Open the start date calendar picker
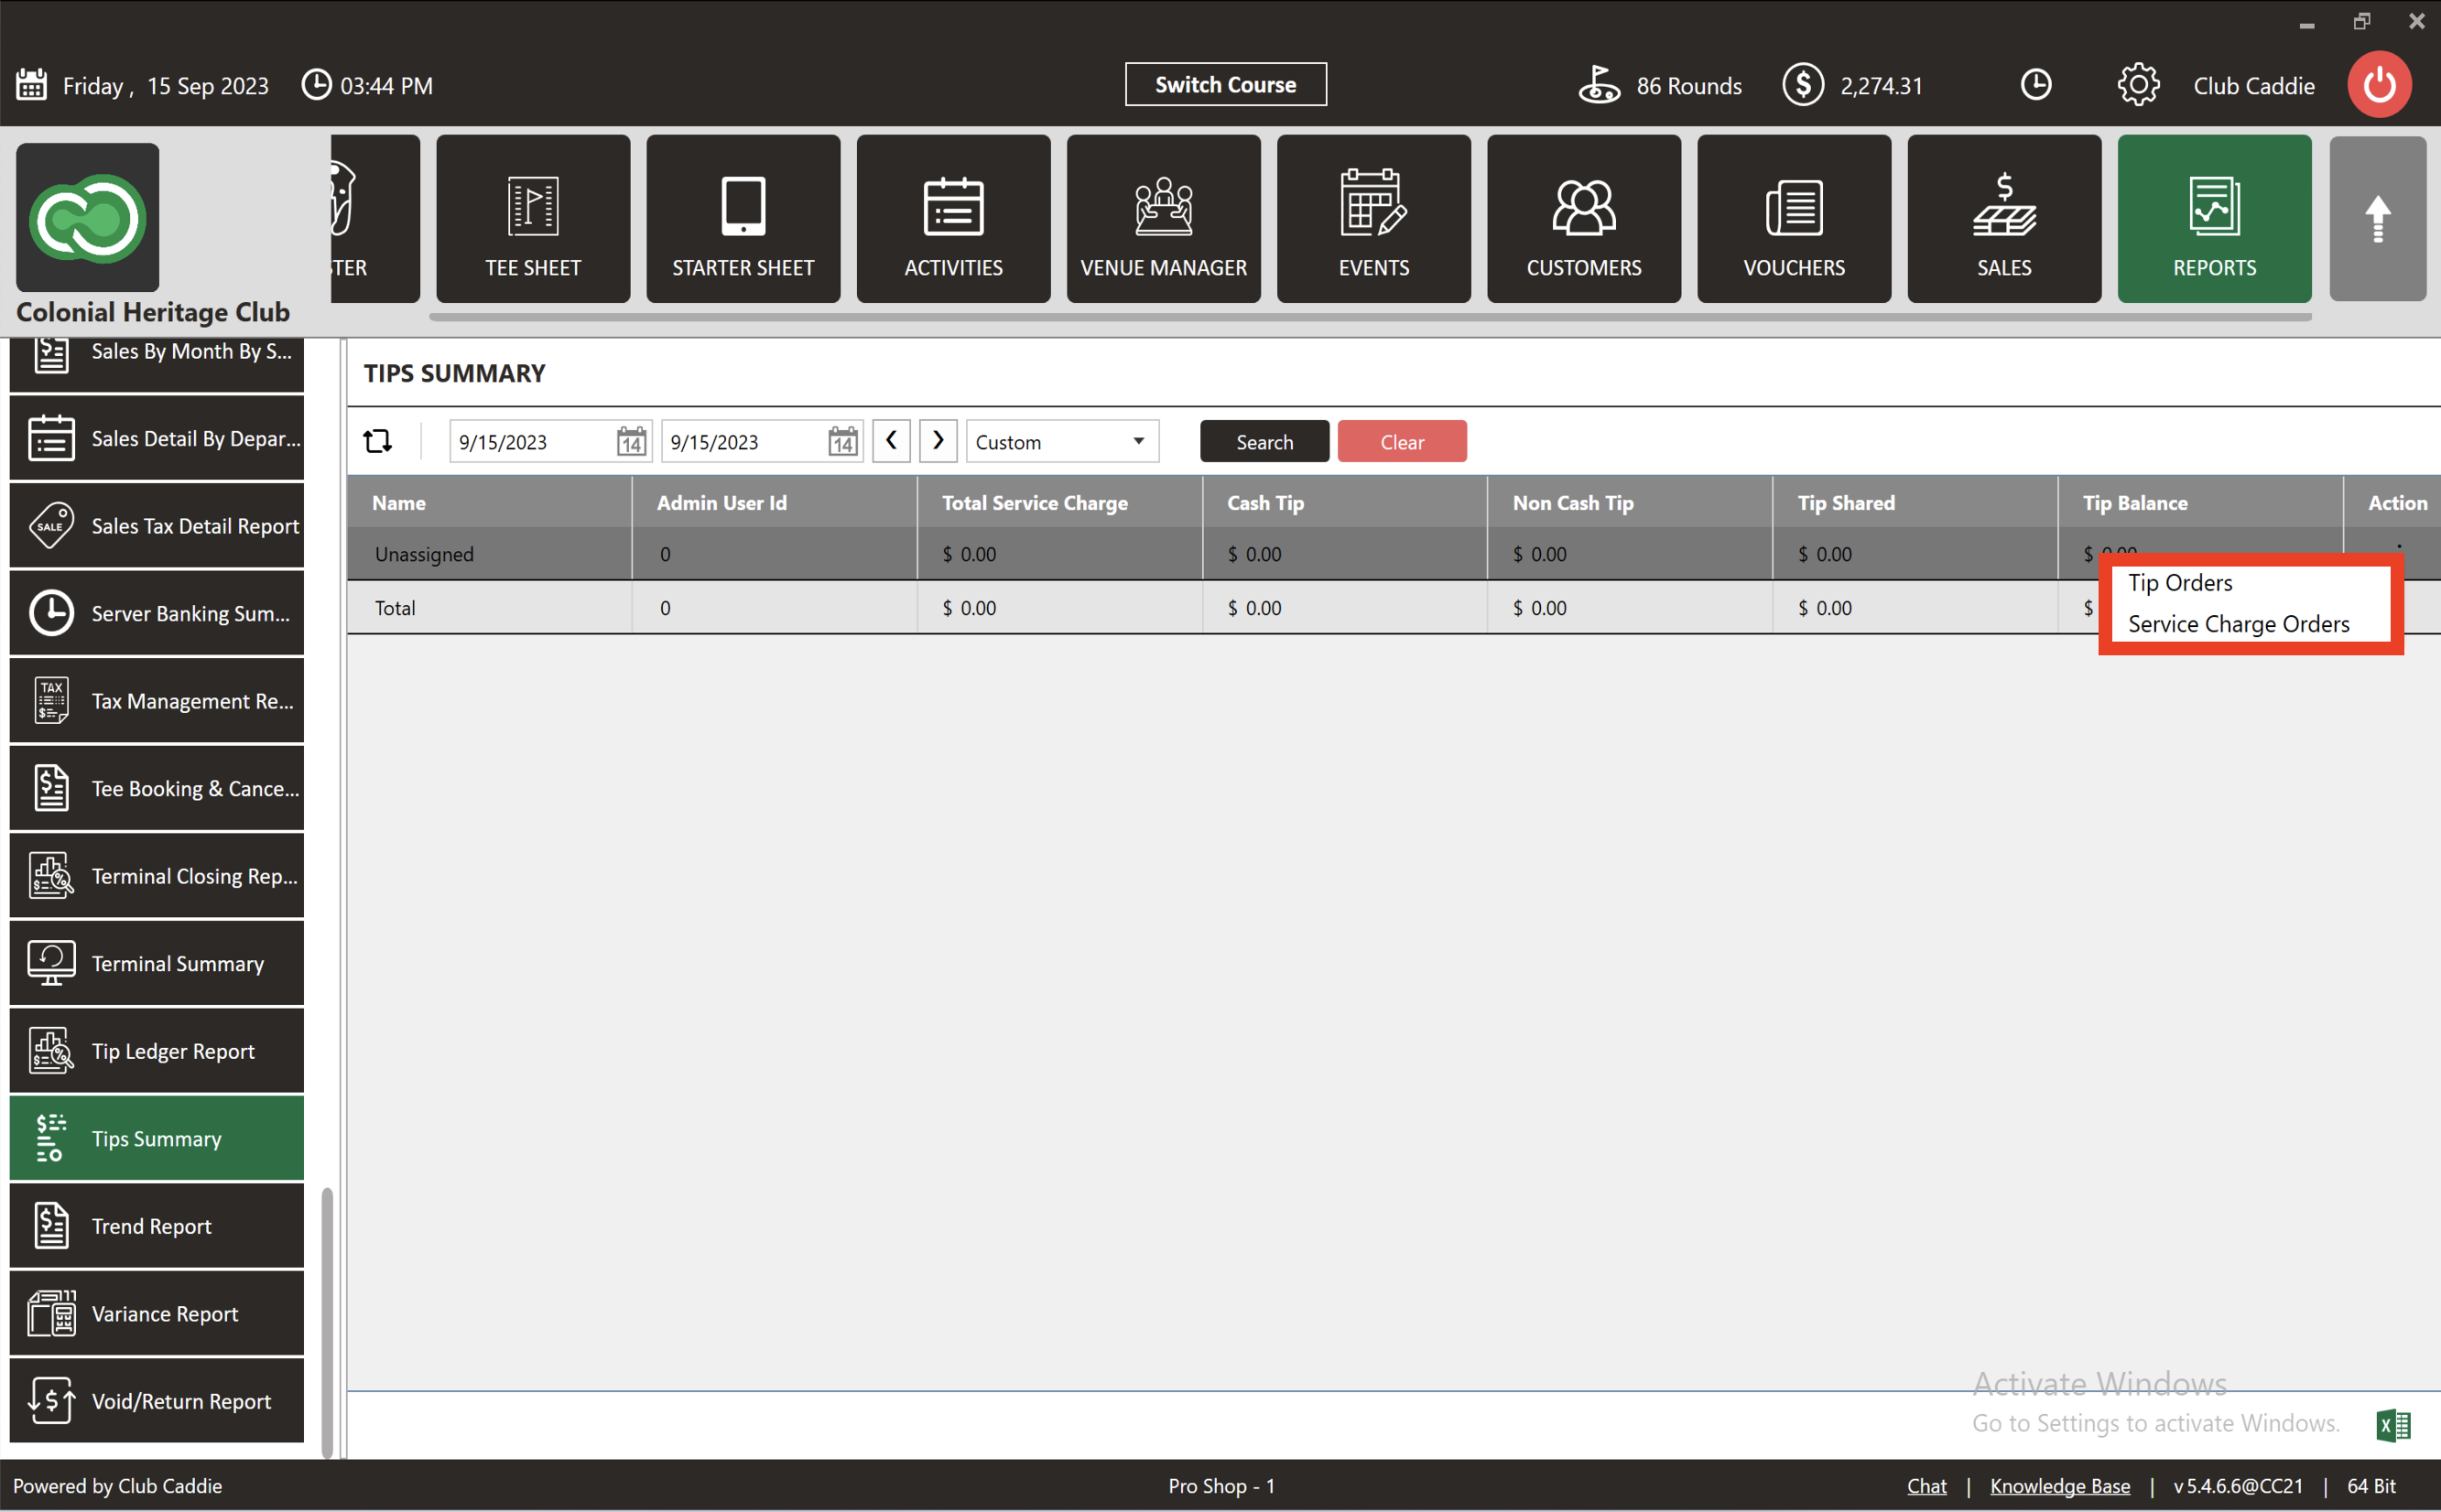 coord(630,441)
